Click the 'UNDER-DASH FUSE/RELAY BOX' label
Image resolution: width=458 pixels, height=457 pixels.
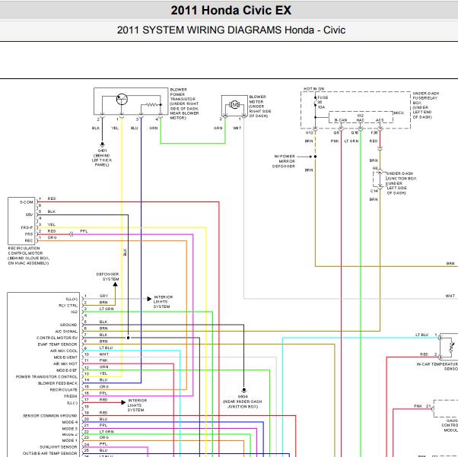[426, 105]
